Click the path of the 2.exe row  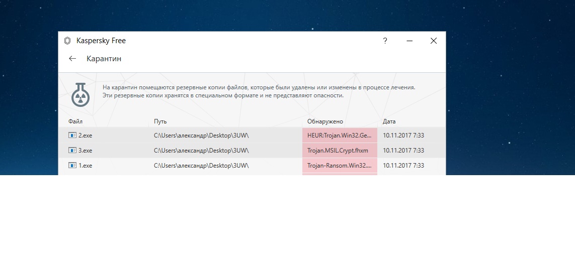click(x=201, y=135)
